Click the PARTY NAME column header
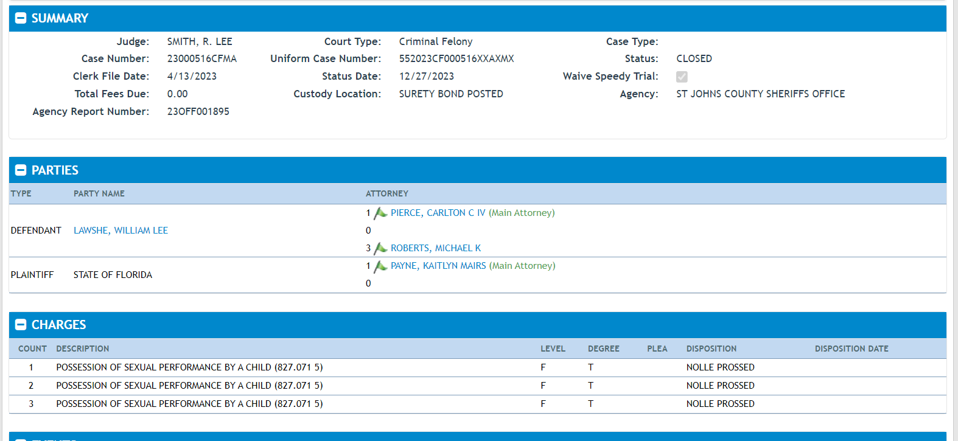 99,194
